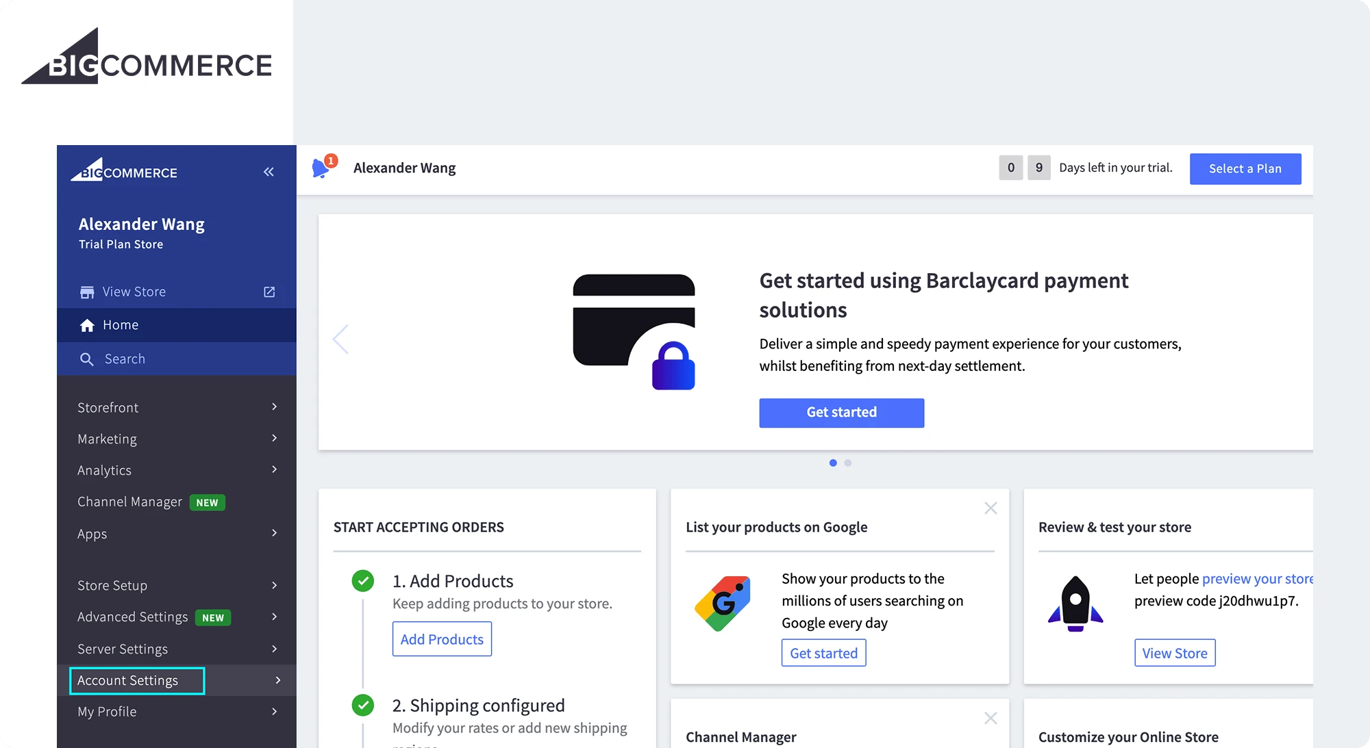Click green checkmark beside Shipping configured step
Screen dimensions: 1370x748
[363, 705]
